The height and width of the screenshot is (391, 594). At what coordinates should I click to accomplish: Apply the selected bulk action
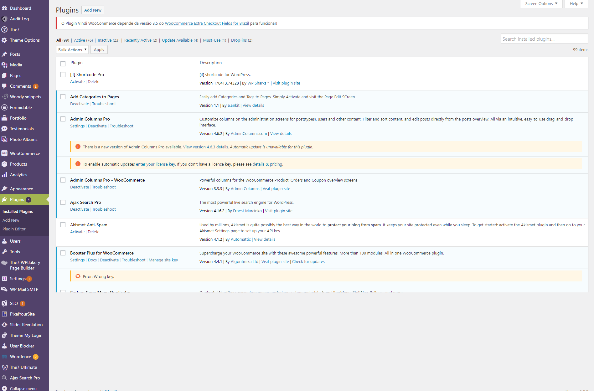coord(99,50)
